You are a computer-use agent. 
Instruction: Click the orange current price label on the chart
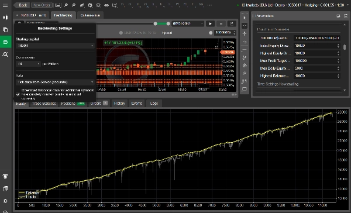pos(228,52)
